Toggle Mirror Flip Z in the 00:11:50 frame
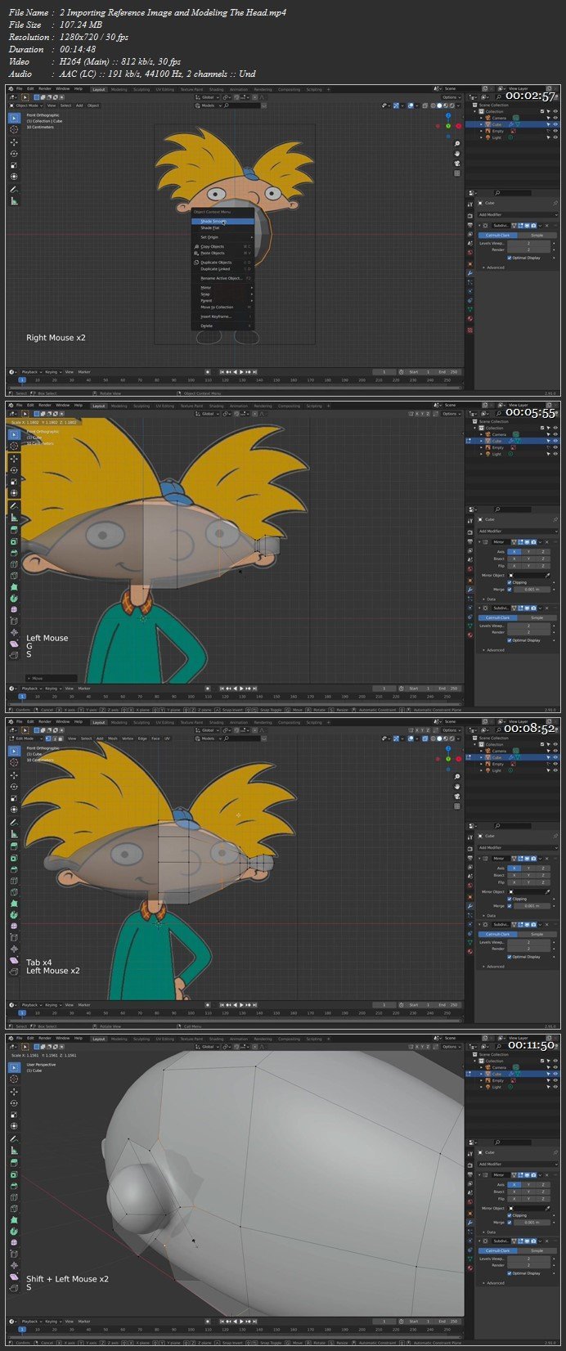The width and height of the screenshot is (566, 1351). [544, 1199]
